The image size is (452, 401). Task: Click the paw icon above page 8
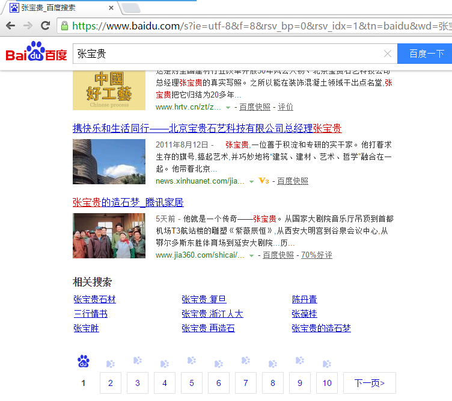tap(273, 364)
